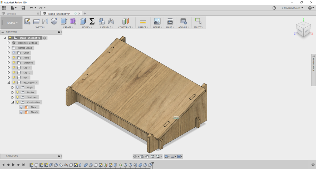Click the 3D Print Make icon
Screen dimensions: 316x169
point(170,22)
